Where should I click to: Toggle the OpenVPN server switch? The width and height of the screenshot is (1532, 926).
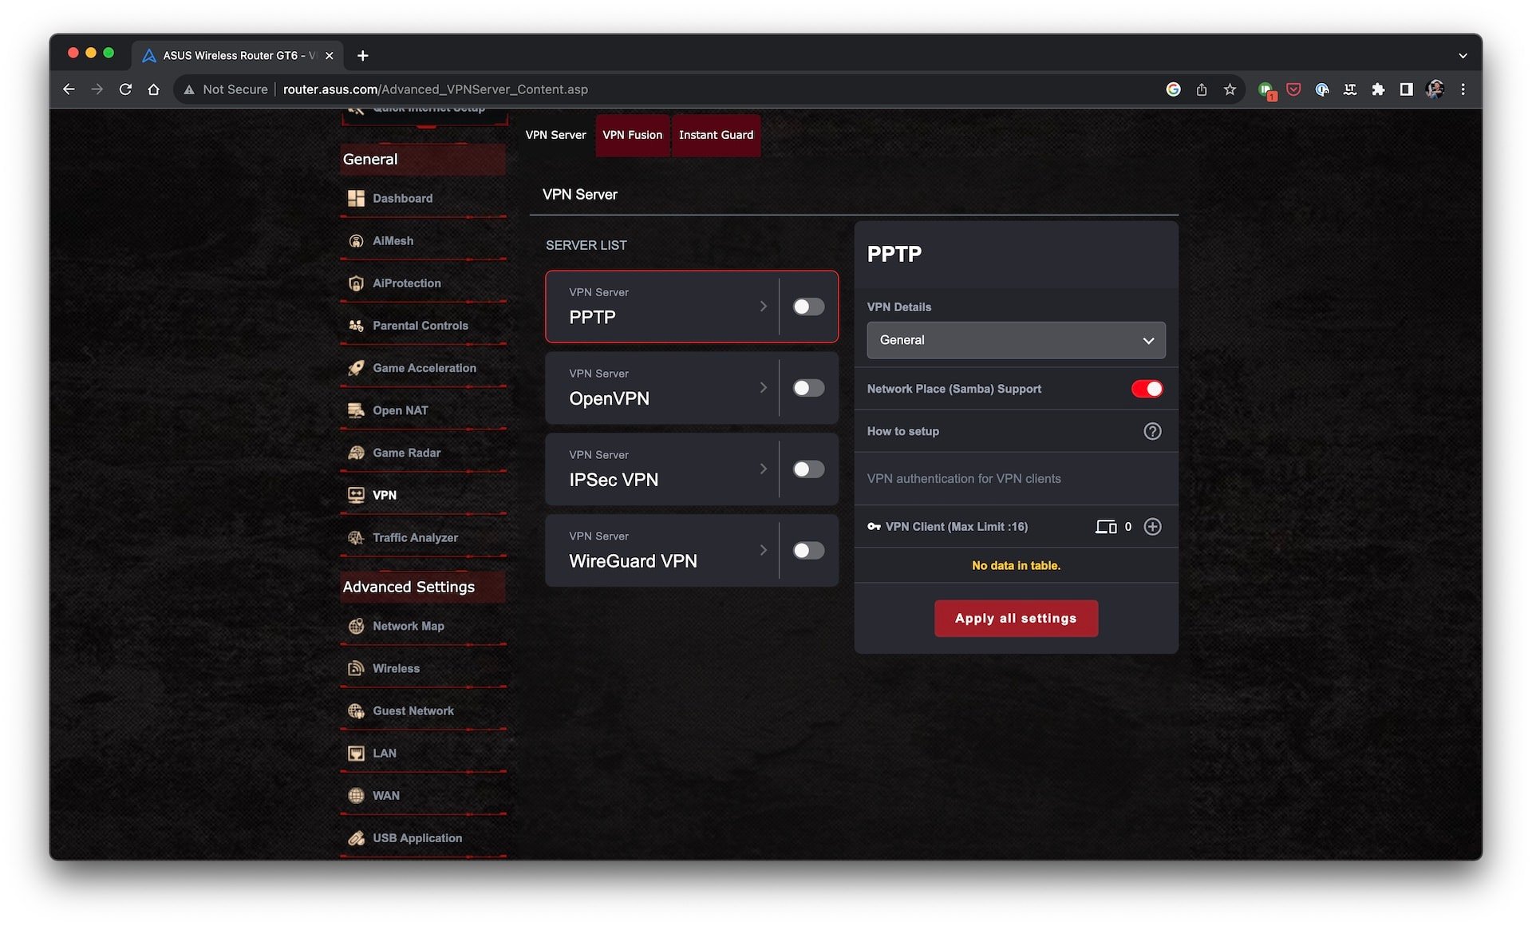tap(808, 387)
